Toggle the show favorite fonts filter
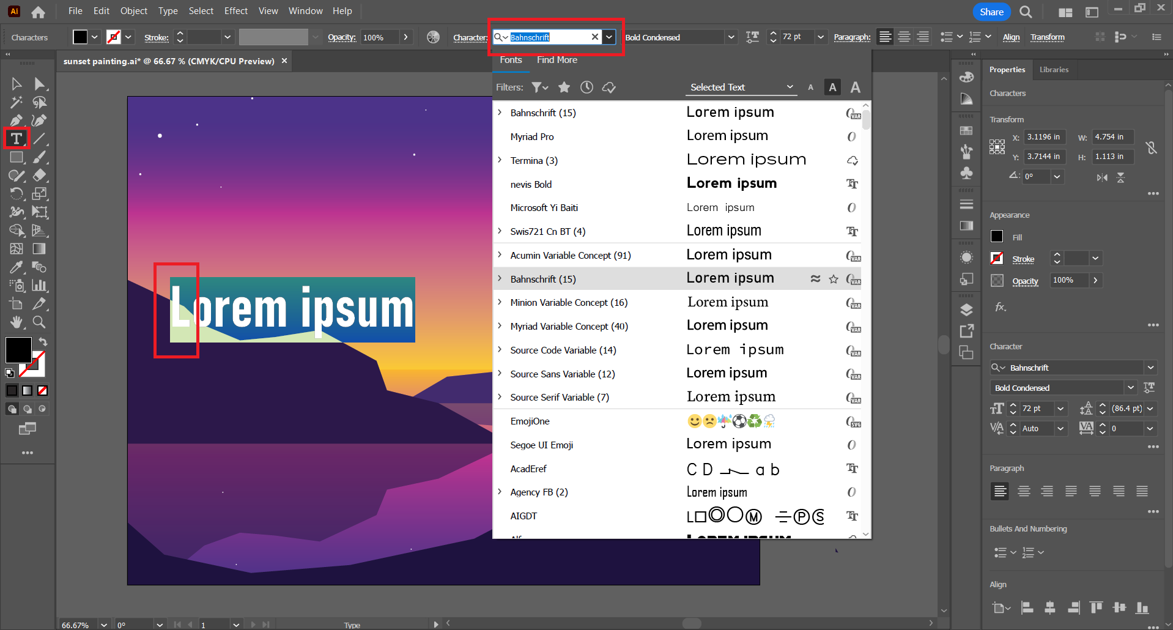The width and height of the screenshot is (1173, 630). tap(564, 87)
